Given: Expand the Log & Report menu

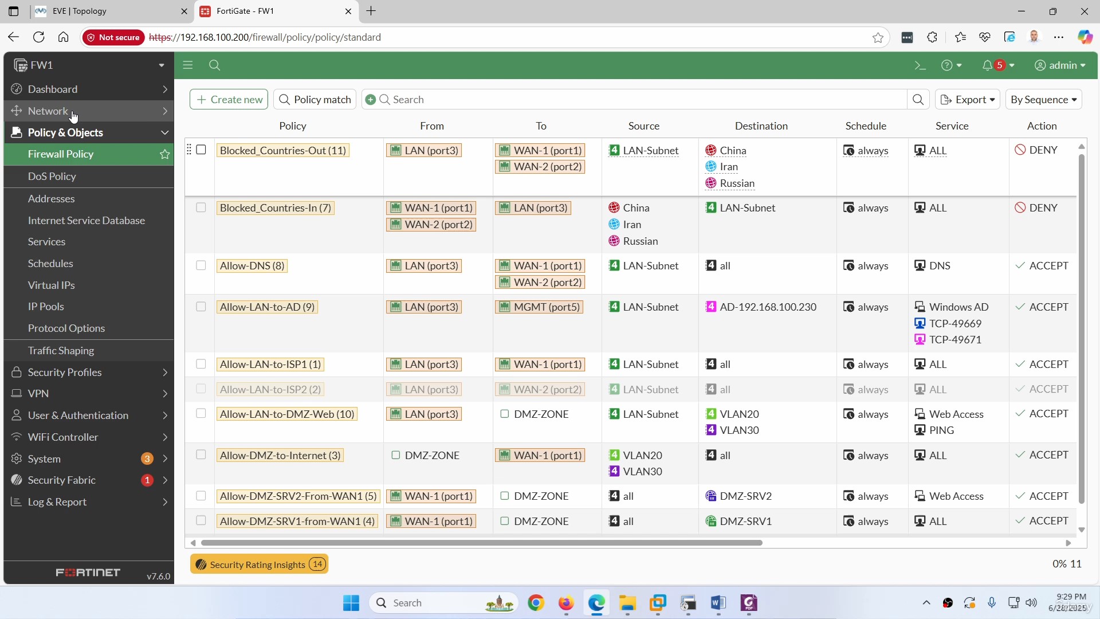Looking at the screenshot, I should click(x=89, y=502).
